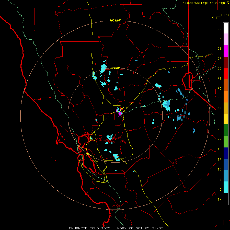Image resolution: width=230 pixels, height=230 pixels.
Task: Click the legend value 62
Action: (x=220, y=38)
